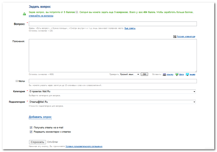This screenshot has width=217, height=152.
Task: Open the spell-check language dropdown
Action: coord(129,74)
